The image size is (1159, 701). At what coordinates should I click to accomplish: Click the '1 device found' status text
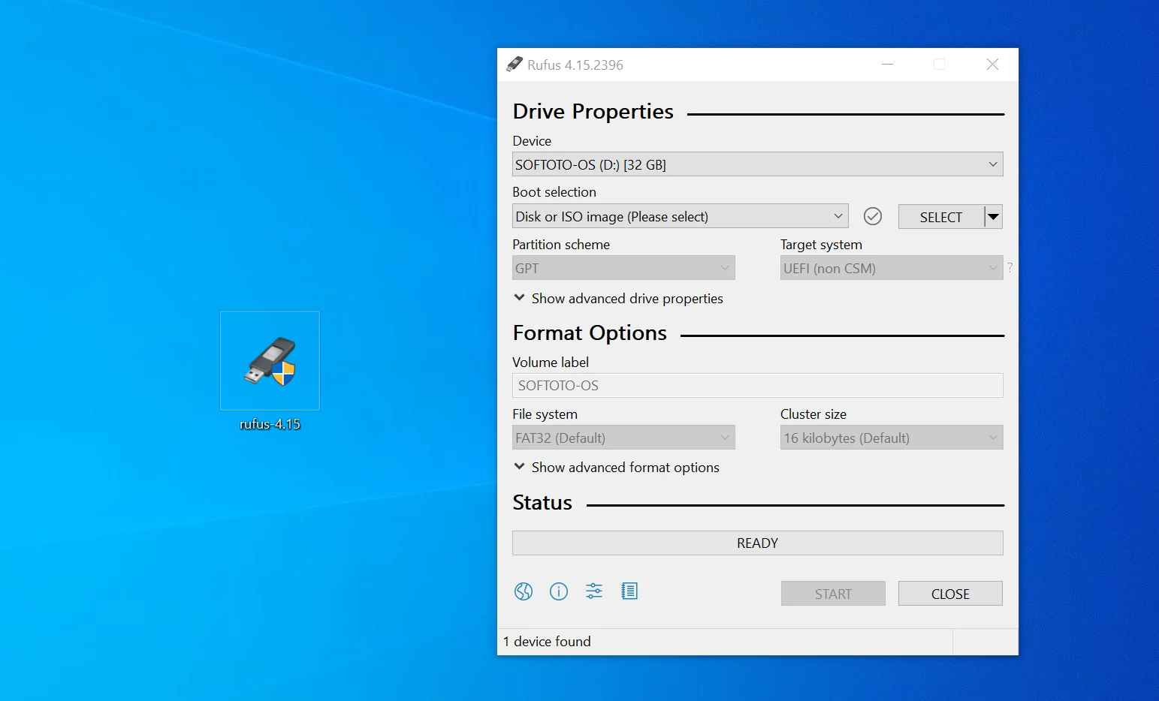[547, 642]
